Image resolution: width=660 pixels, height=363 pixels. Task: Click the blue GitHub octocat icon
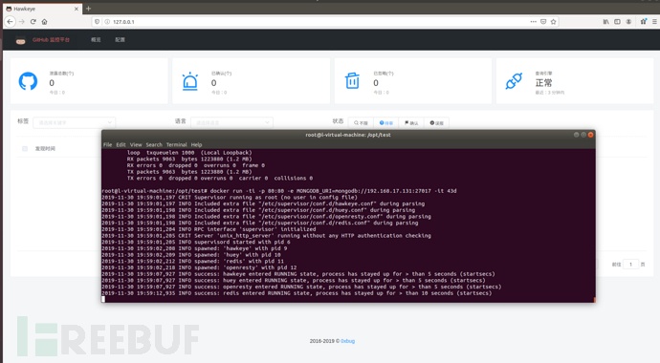[x=28, y=81]
